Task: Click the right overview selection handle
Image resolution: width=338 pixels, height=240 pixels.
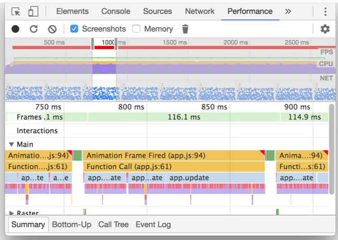Action: point(116,44)
